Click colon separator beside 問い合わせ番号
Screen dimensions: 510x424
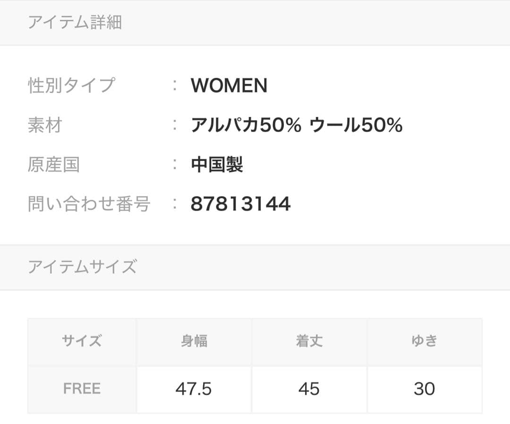coord(175,204)
